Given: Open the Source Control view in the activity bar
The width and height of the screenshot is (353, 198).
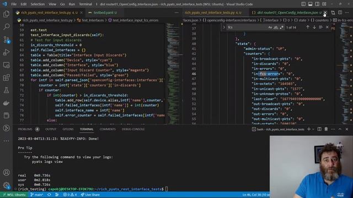Looking at the screenshot, I should 6,40.
